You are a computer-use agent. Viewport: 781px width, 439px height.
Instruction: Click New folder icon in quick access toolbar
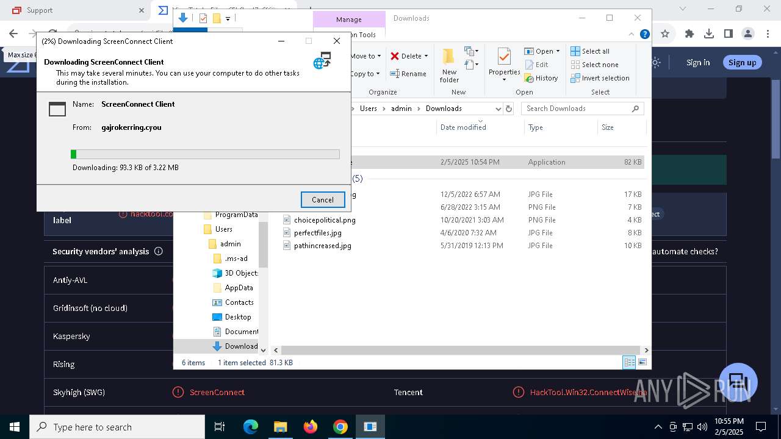click(216, 18)
